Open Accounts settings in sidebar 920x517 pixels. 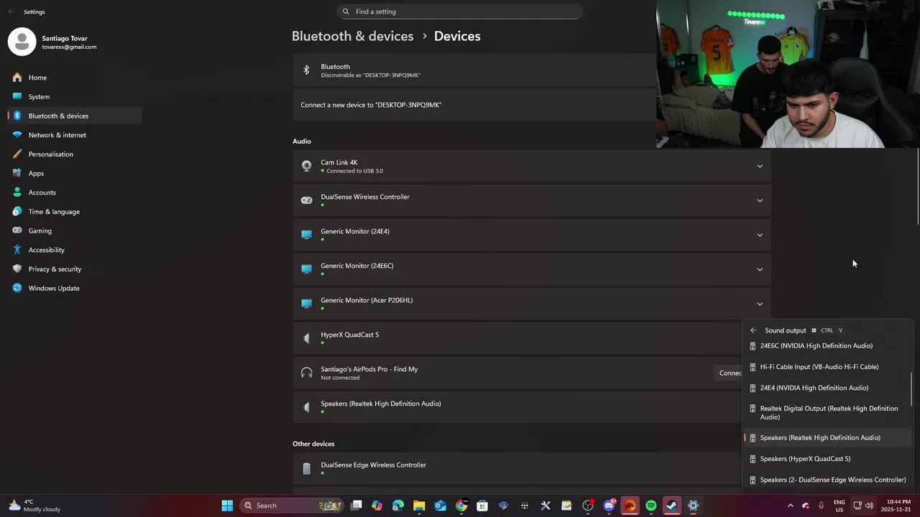coord(75,192)
